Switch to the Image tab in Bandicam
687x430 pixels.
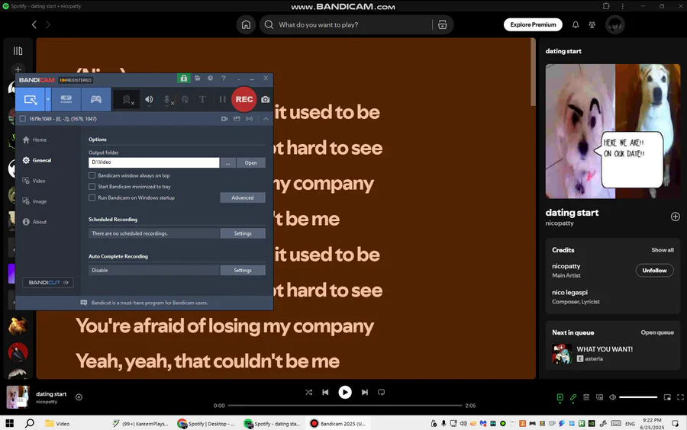[x=34, y=201]
